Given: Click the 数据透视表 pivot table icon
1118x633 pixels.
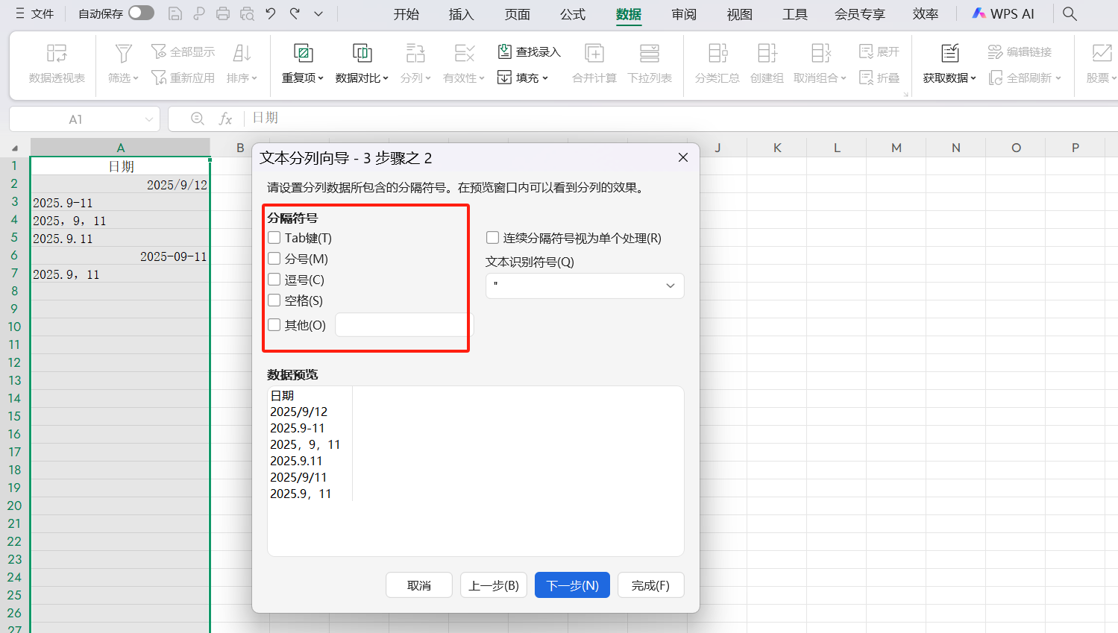Looking at the screenshot, I should pos(57,54).
